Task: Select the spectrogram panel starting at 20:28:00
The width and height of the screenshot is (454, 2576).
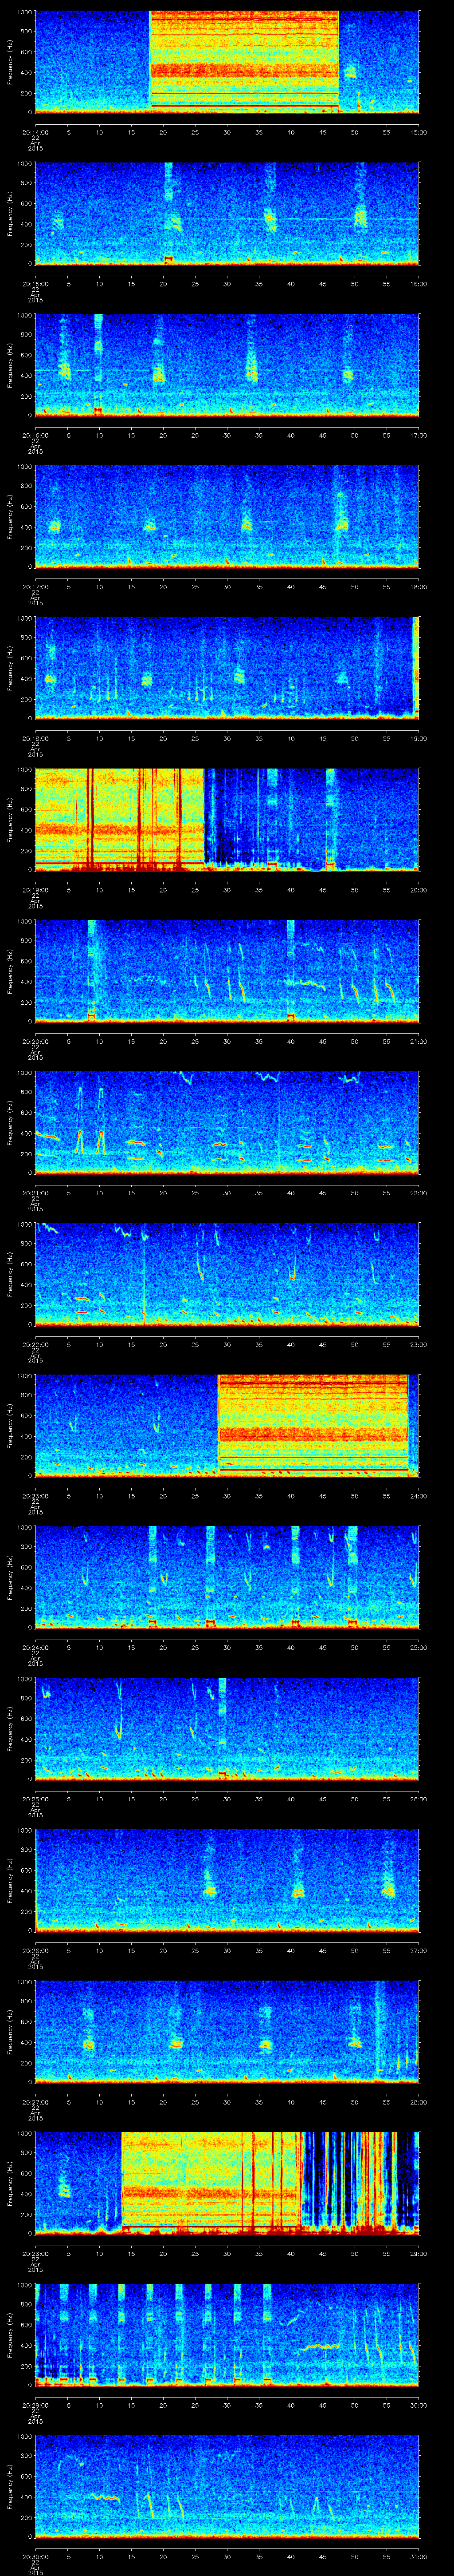Action: 227,2183
